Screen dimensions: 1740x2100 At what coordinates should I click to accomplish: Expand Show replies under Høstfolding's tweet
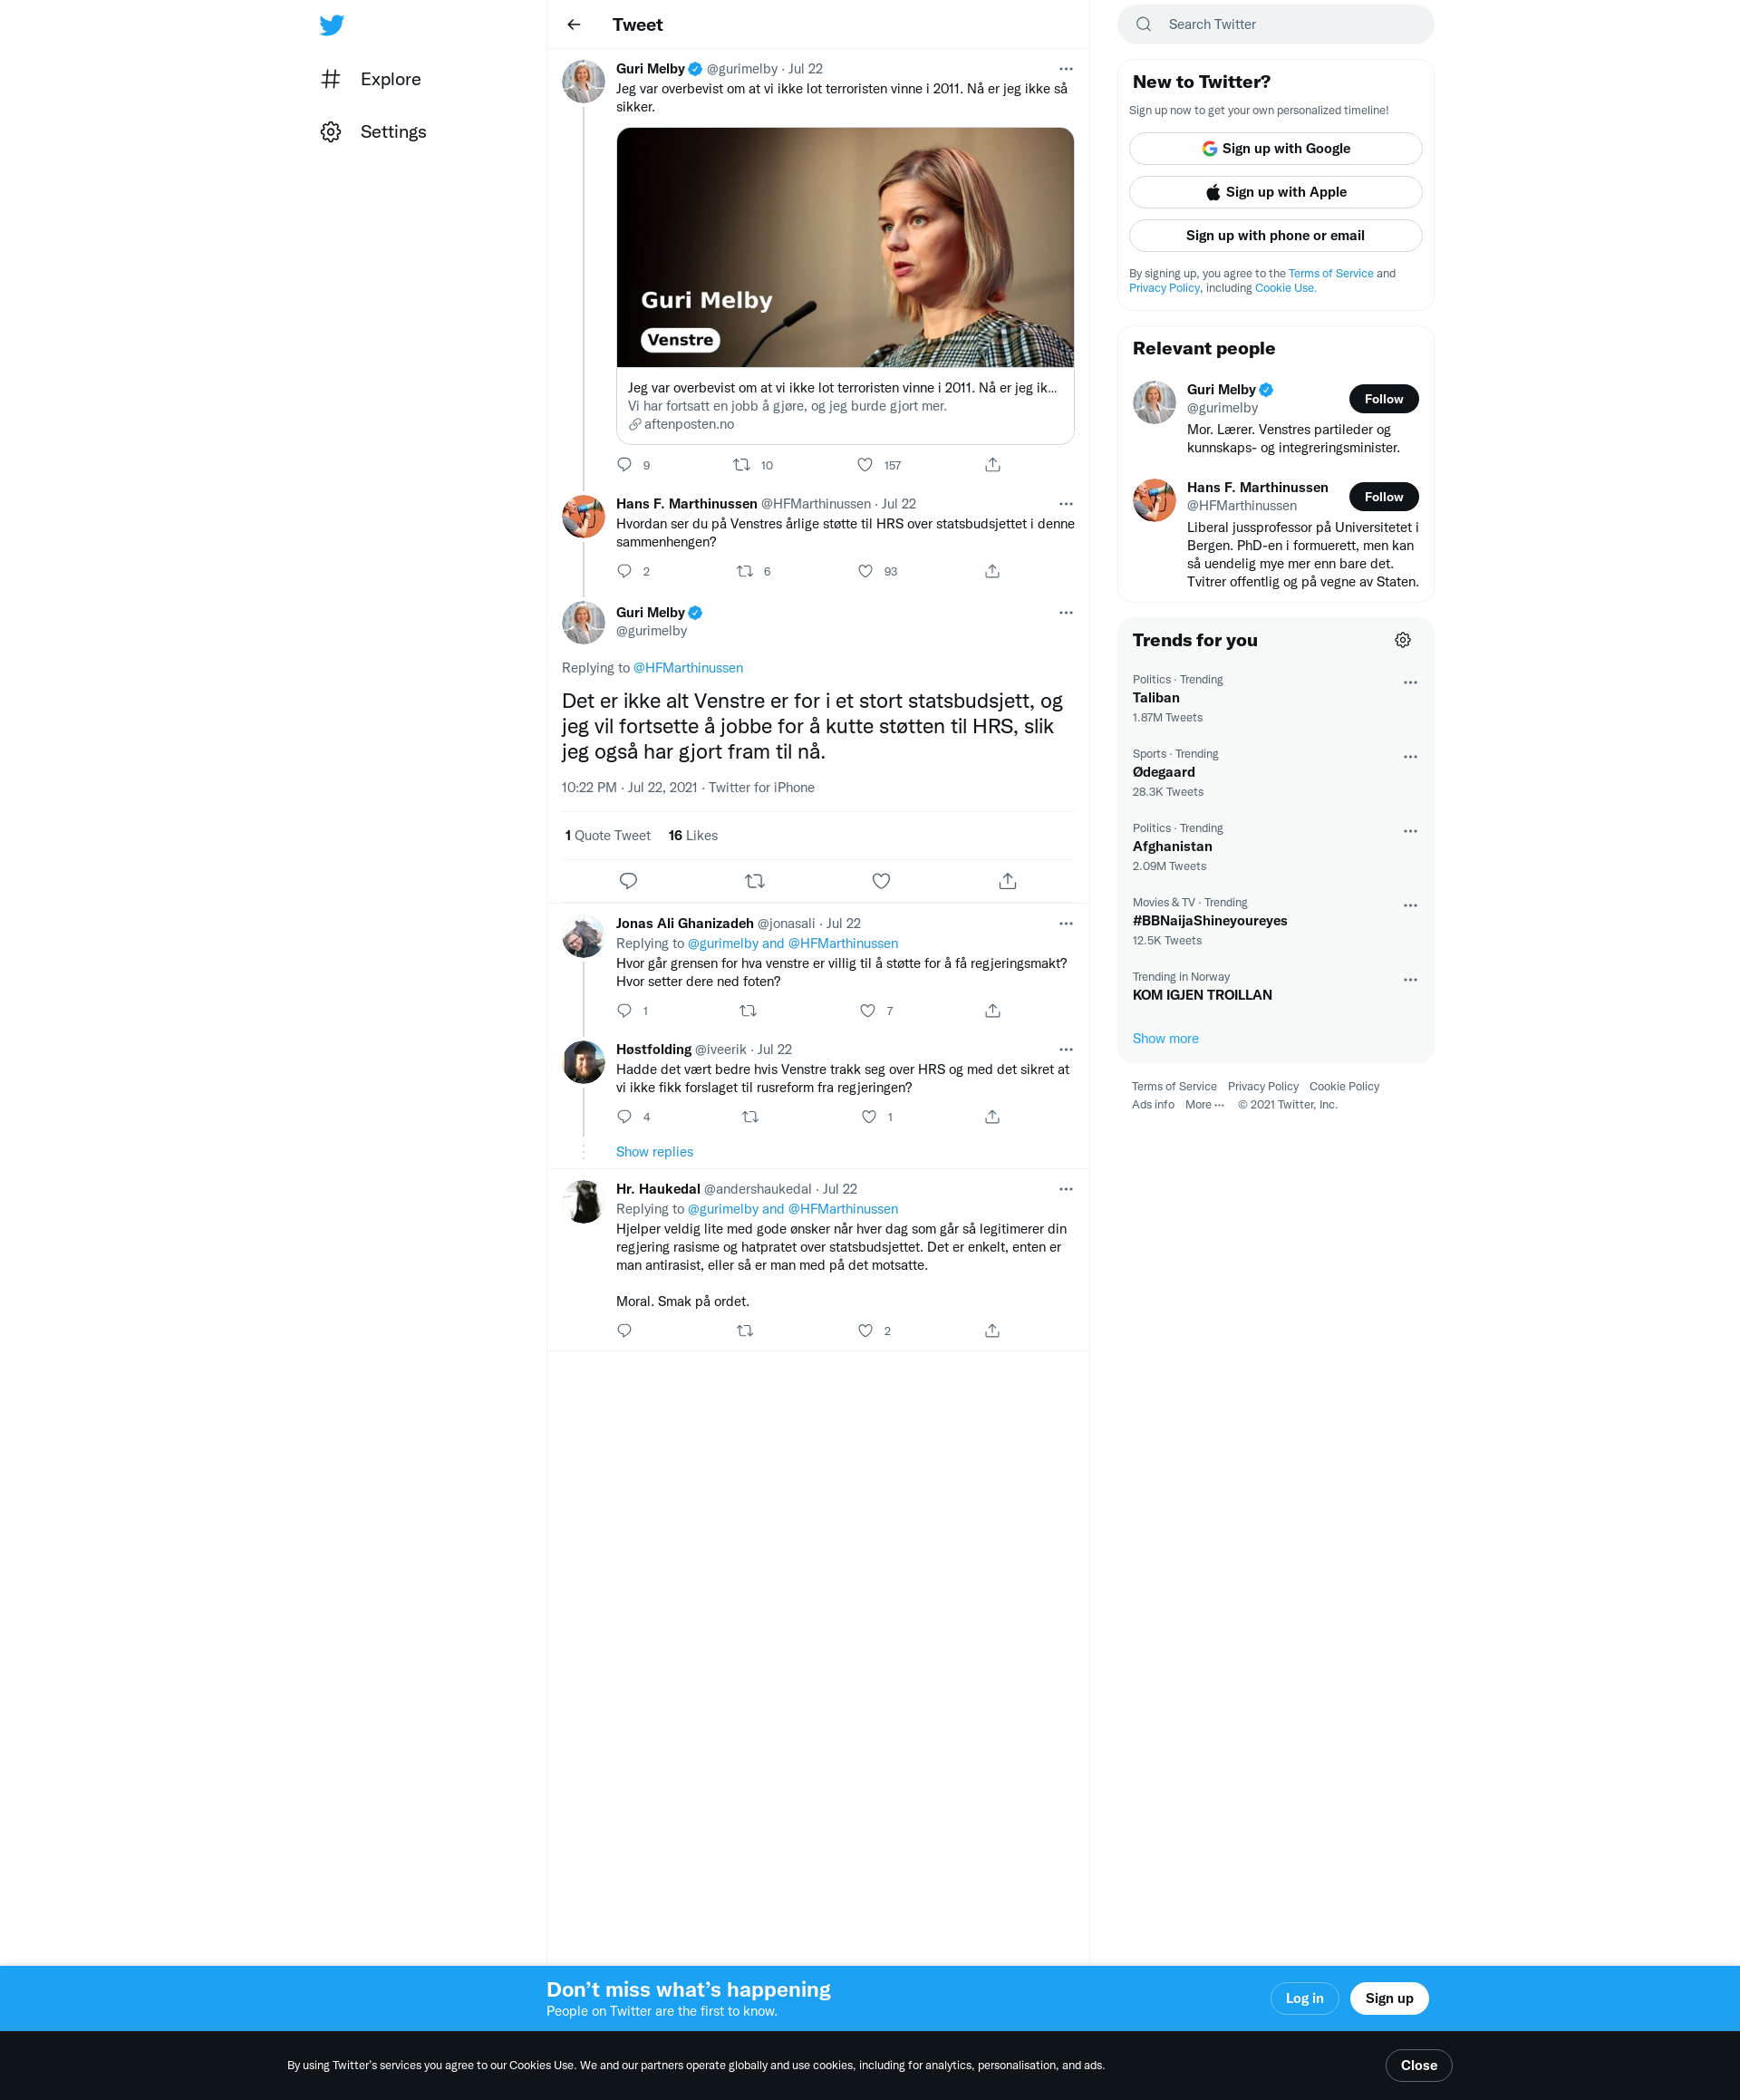(654, 1152)
